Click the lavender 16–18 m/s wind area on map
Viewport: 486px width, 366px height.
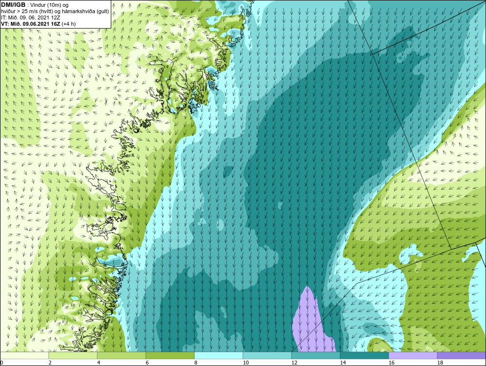310,325
